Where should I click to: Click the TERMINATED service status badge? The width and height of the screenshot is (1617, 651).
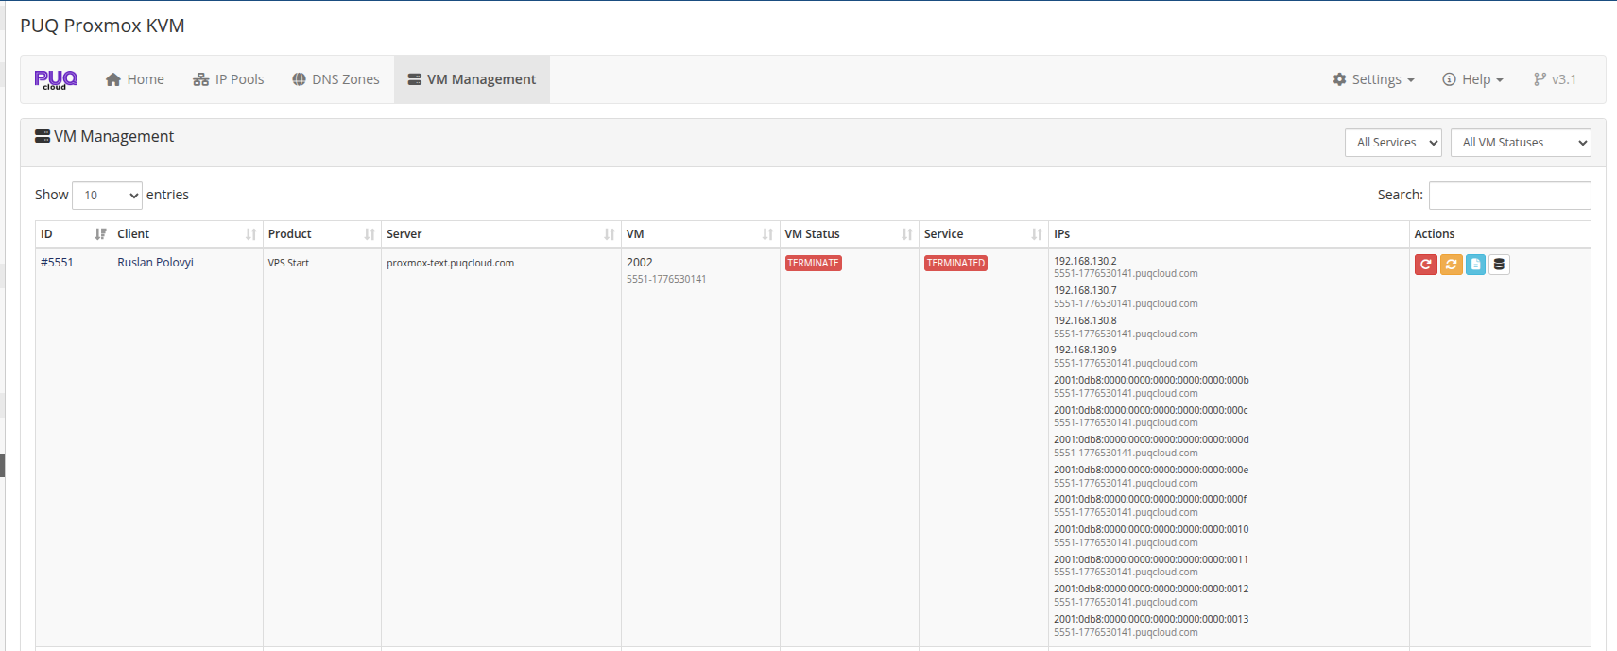coord(955,264)
